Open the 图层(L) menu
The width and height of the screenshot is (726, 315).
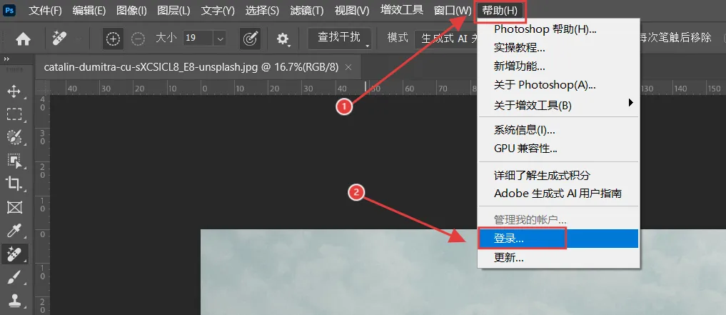click(173, 10)
